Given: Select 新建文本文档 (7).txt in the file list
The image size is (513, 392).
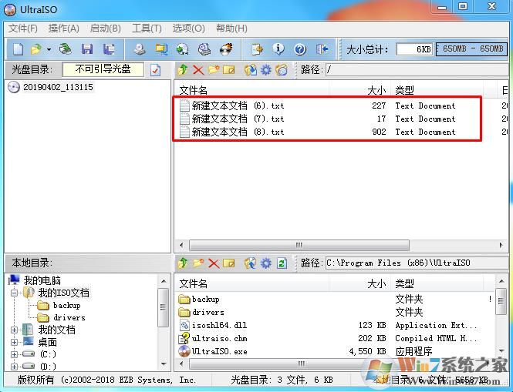Looking at the screenshot, I should point(238,119).
